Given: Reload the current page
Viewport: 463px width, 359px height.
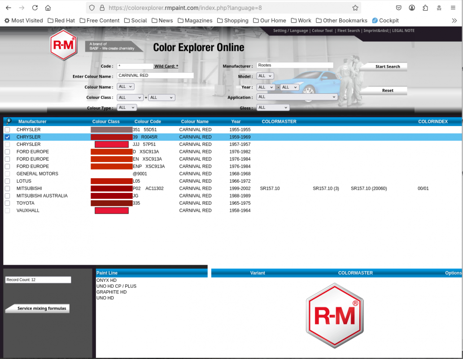Looking at the screenshot, I should (35, 8).
